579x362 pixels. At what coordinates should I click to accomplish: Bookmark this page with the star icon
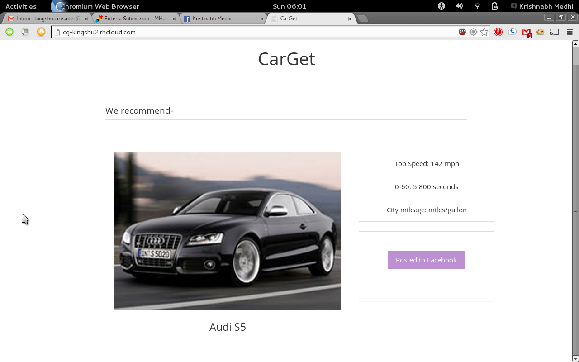pyautogui.click(x=484, y=32)
